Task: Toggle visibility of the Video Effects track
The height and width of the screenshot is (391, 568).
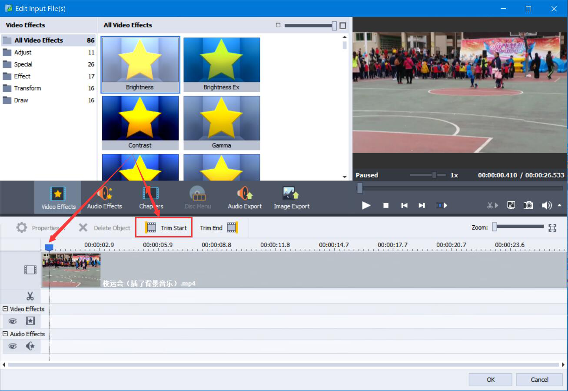Action: (13, 321)
